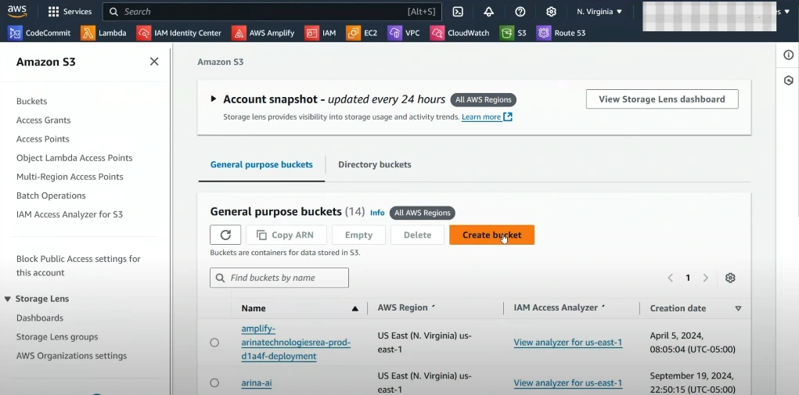Click View Storage Lens dashboard button

click(x=661, y=99)
